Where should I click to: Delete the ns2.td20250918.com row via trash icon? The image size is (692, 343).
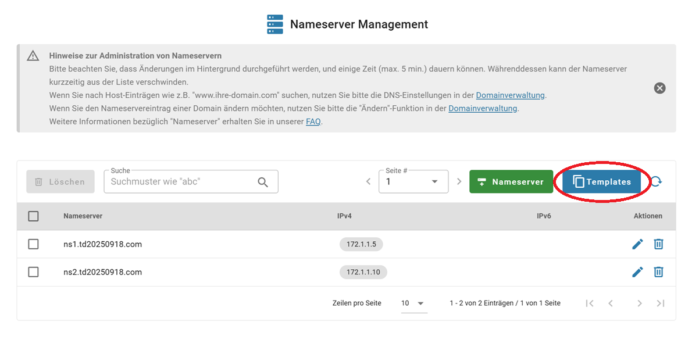(658, 272)
